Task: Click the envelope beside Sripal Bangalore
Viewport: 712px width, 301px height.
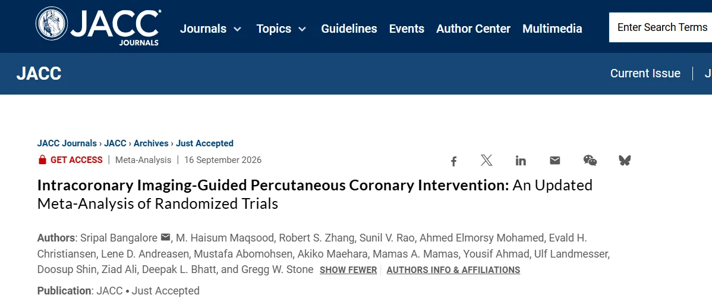Action: 166,237
